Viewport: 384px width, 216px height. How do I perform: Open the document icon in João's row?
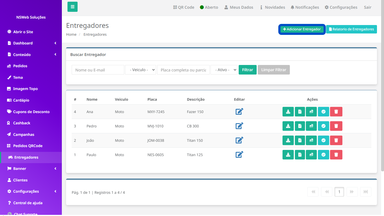pos(300,140)
